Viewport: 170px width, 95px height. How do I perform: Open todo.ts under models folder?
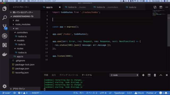(x=25, y=44)
